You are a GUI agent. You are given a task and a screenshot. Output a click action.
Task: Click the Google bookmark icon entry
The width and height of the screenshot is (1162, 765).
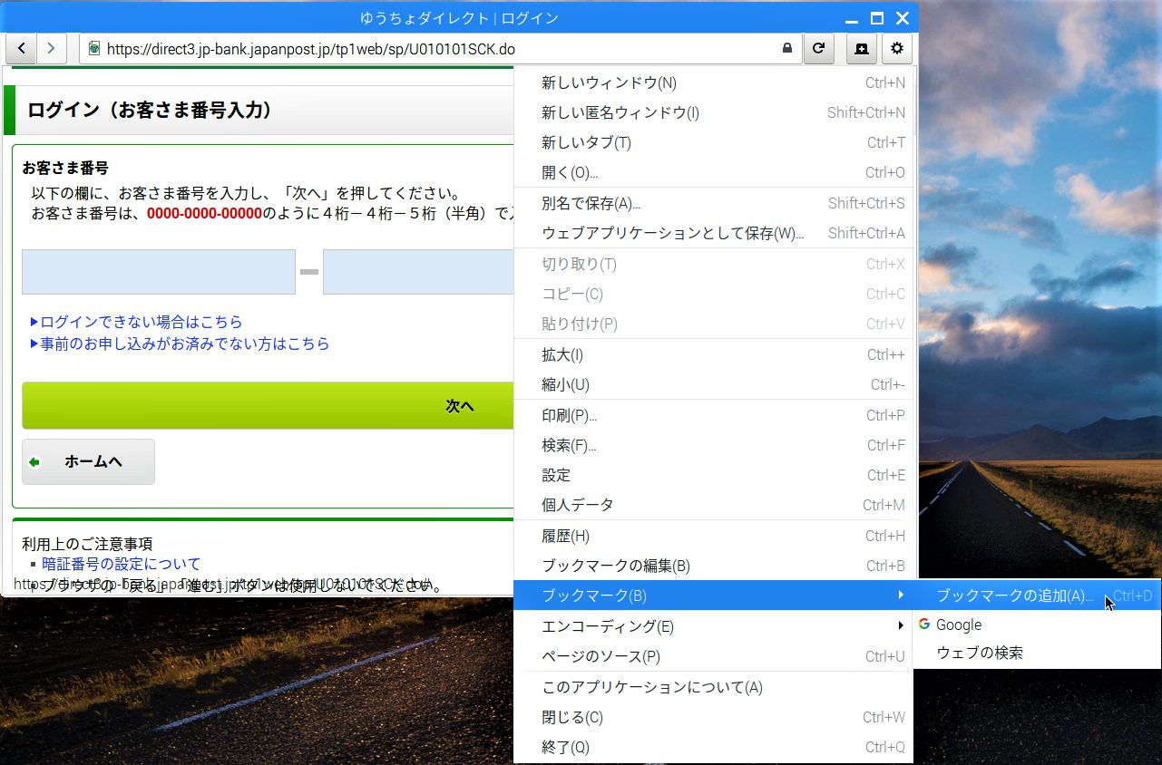point(924,625)
